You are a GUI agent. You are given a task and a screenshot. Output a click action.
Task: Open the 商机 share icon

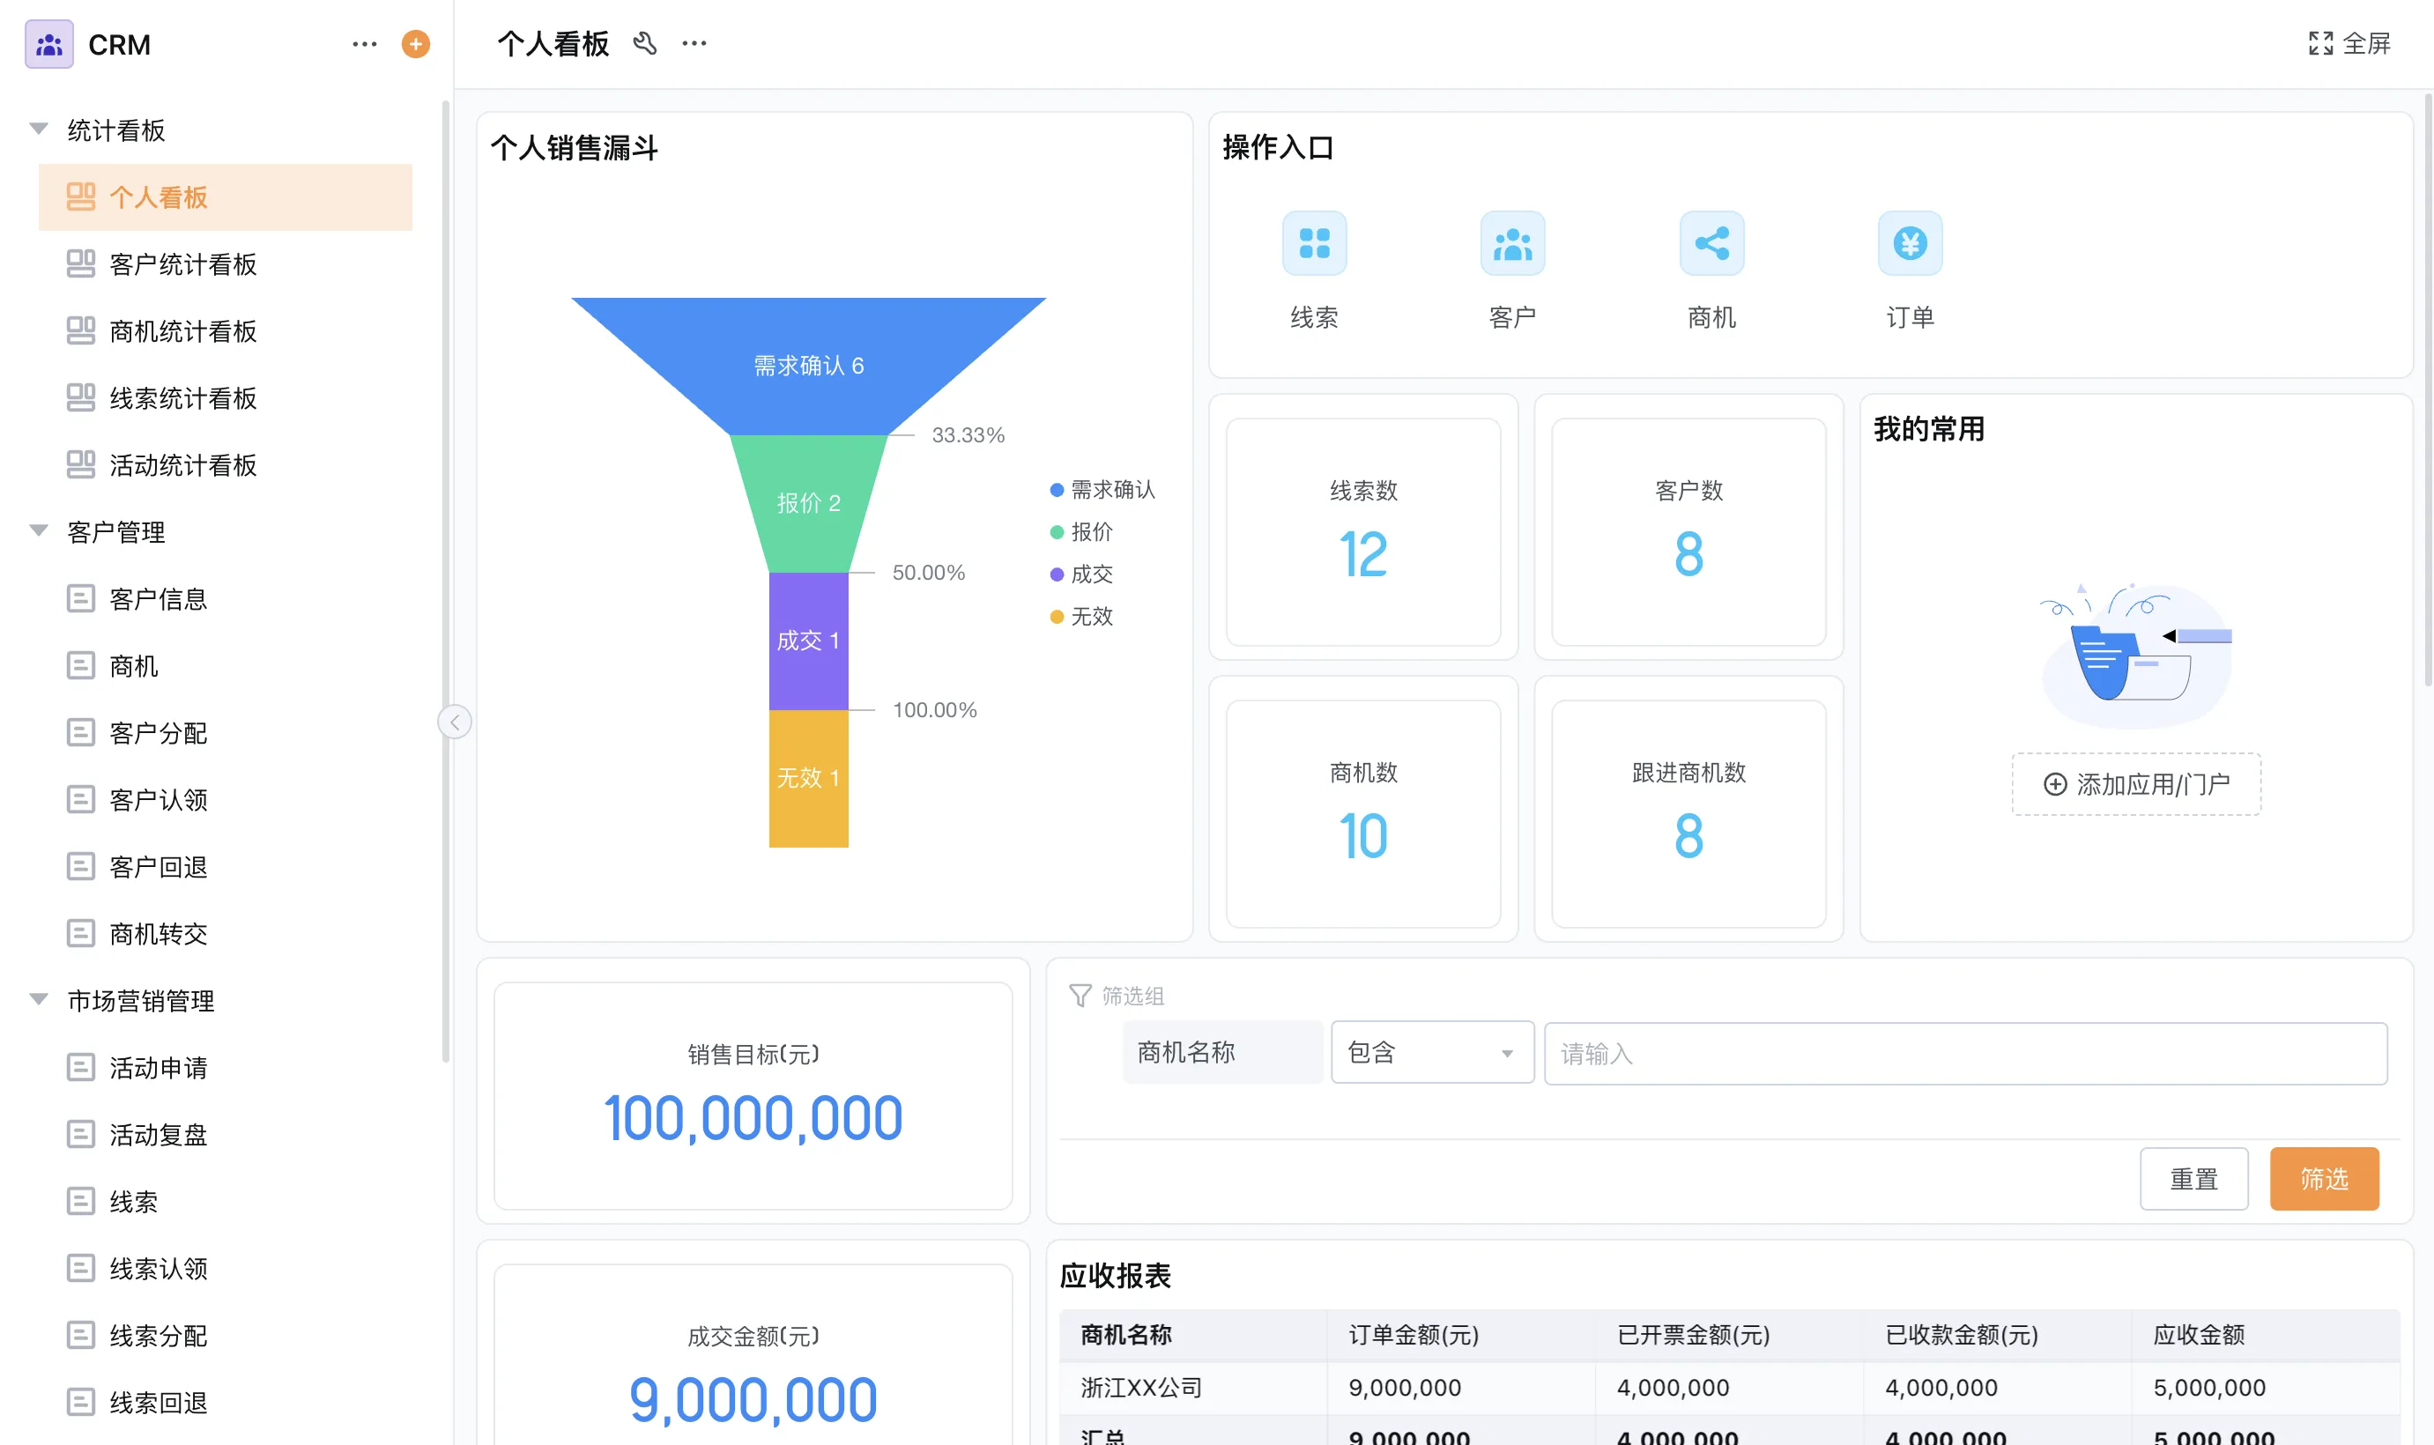[x=1710, y=243]
